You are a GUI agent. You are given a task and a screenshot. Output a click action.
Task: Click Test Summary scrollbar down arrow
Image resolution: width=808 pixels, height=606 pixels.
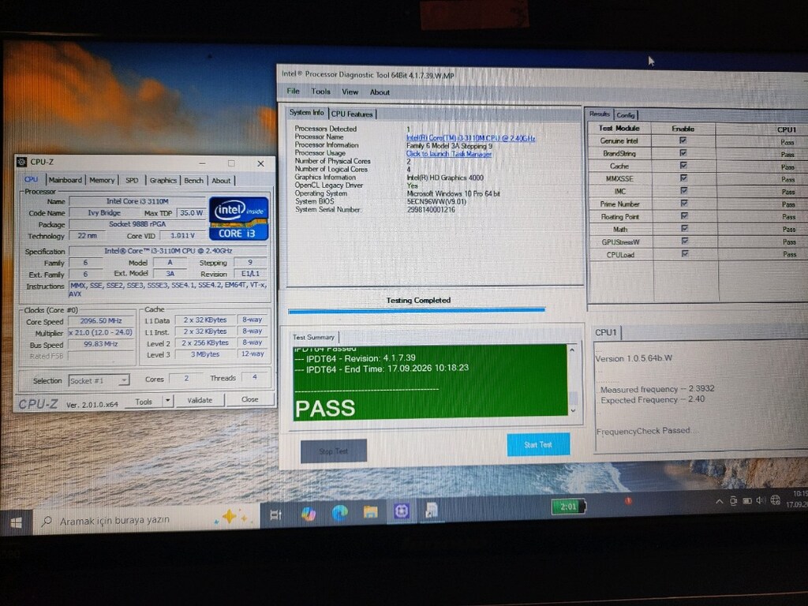pyautogui.click(x=573, y=410)
